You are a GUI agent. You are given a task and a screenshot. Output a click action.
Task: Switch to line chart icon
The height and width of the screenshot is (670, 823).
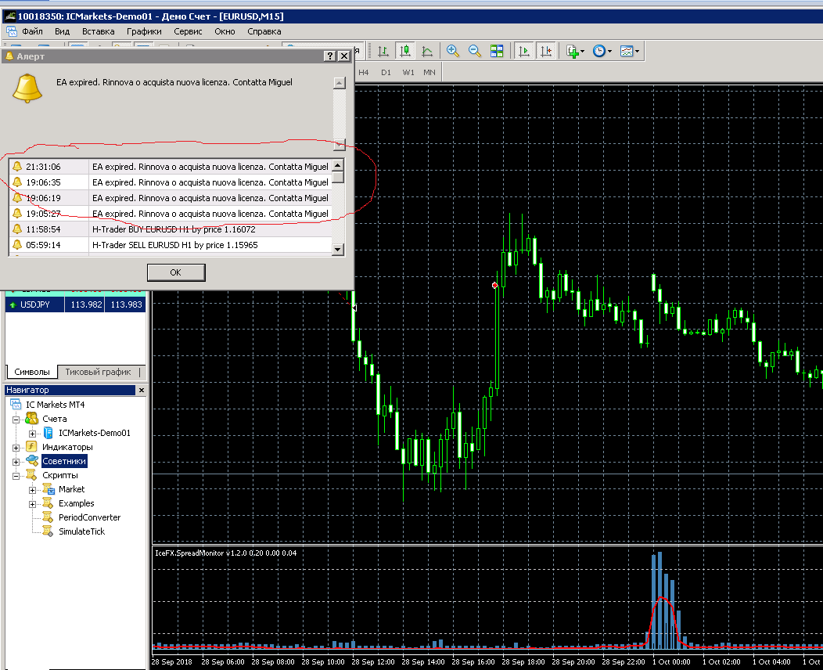tap(427, 51)
